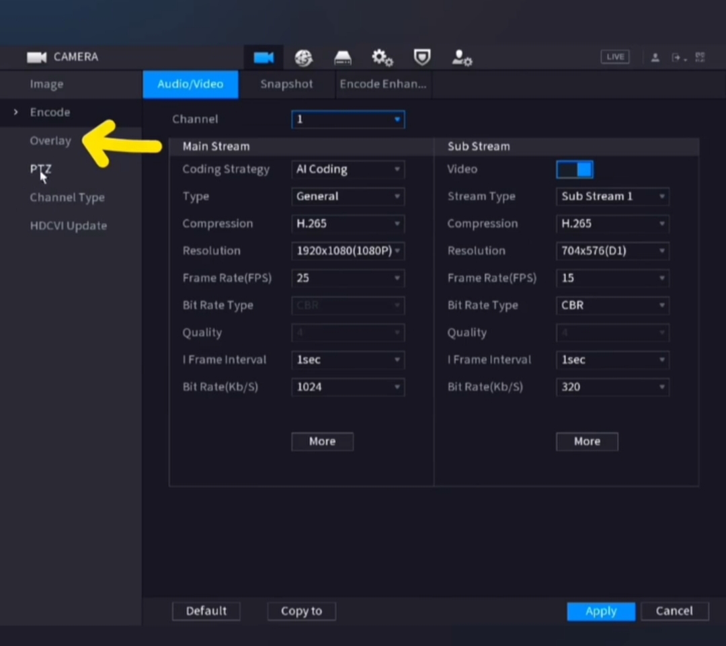Viewport: 726px width, 646px height.
Task: Click the Apply button
Action: tap(601, 611)
